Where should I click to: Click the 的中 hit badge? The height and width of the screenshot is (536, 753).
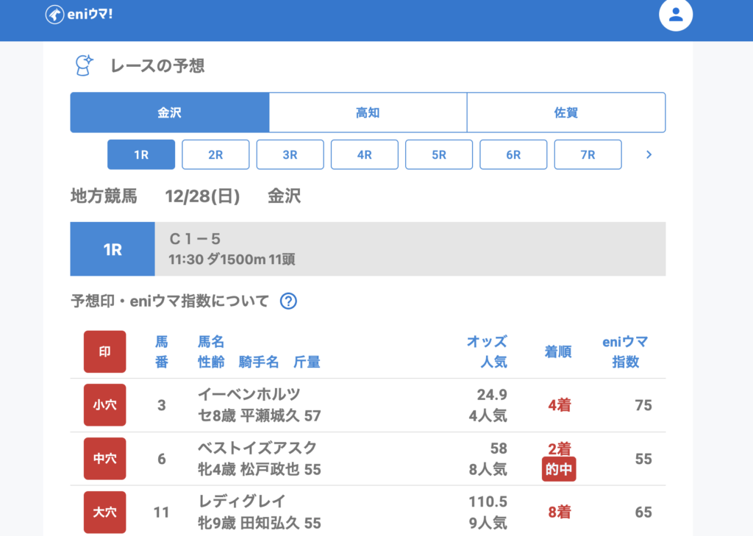[559, 469]
